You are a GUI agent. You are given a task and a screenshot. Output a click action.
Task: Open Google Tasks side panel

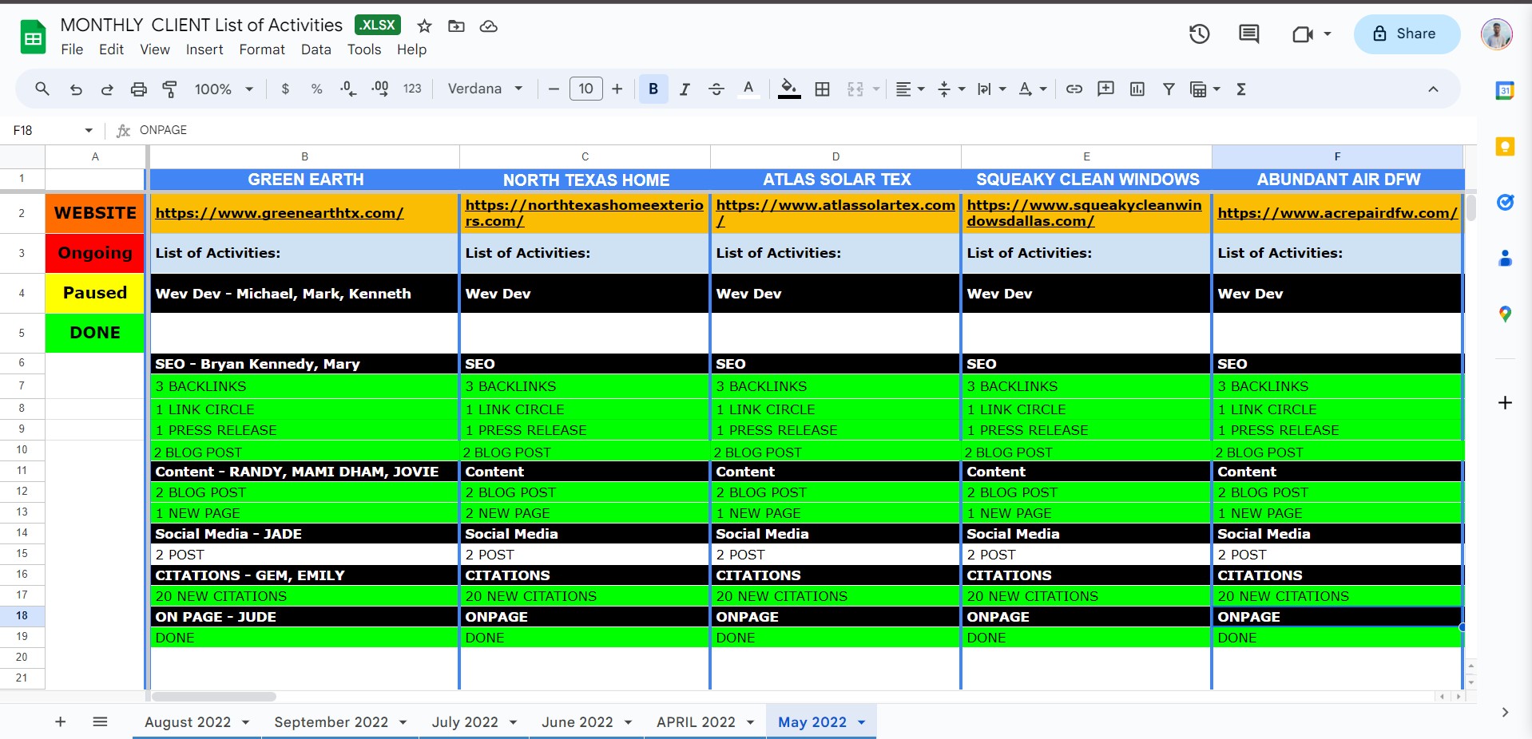tap(1505, 203)
